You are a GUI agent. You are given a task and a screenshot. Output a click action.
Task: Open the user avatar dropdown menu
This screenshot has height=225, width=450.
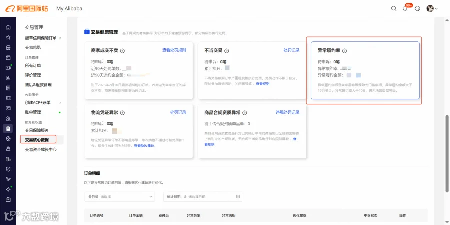432,8
